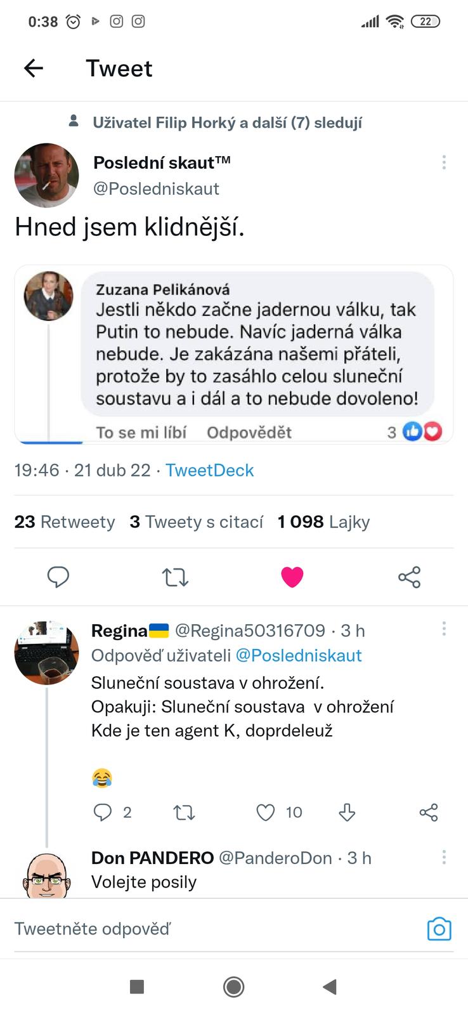Screen dimensions: 468x1015
Task: Open the three-dot menu on the main tweet
Action: tap(444, 162)
